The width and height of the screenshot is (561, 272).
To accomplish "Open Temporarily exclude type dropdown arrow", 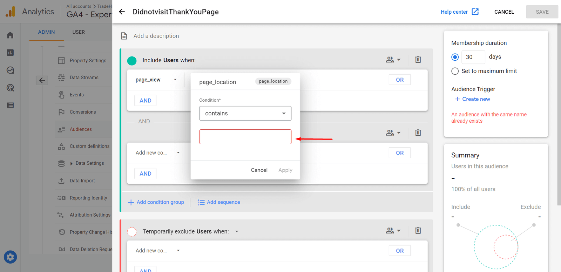I will (237, 232).
